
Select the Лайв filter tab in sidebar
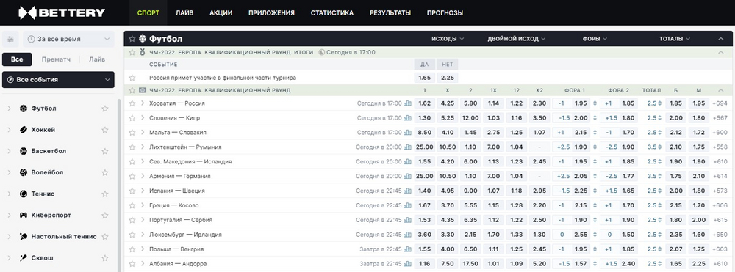point(97,59)
